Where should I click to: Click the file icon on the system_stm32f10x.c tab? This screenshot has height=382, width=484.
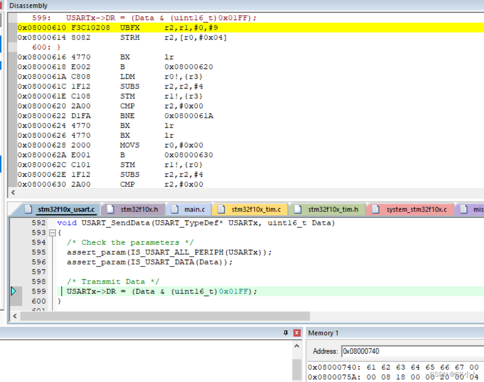pos(376,209)
